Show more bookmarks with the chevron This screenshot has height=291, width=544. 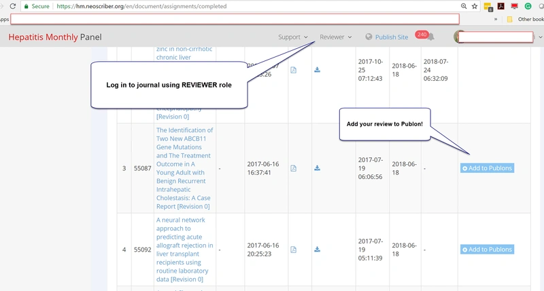point(496,20)
